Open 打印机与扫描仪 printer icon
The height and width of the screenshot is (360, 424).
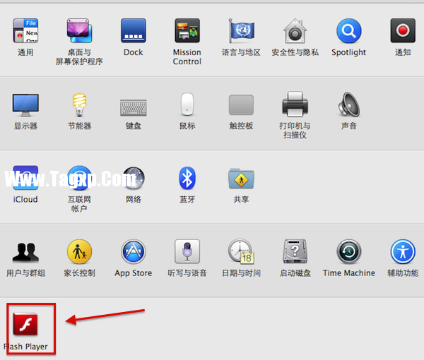[295, 104]
